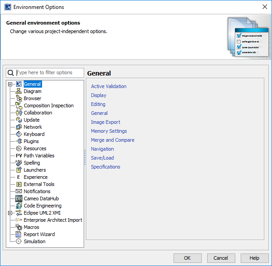This screenshot has height=266, width=272.
Task: Click the Spelling ABC checkmark icon
Action: tap(19, 163)
